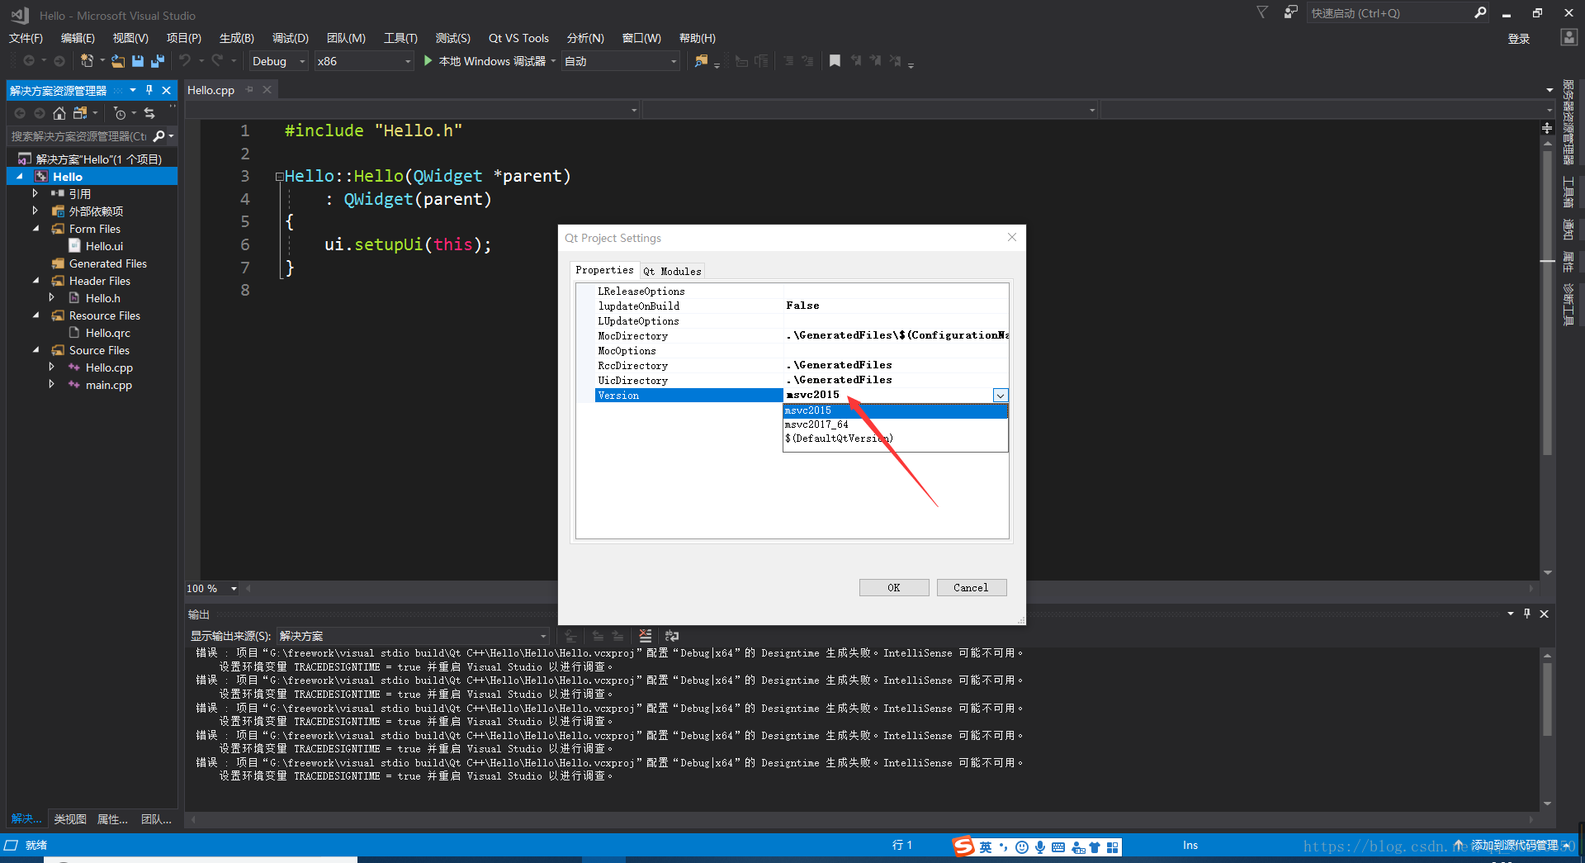The width and height of the screenshot is (1585, 863).
Task: Select msvc2015 highlighted list option
Action: 895,410
